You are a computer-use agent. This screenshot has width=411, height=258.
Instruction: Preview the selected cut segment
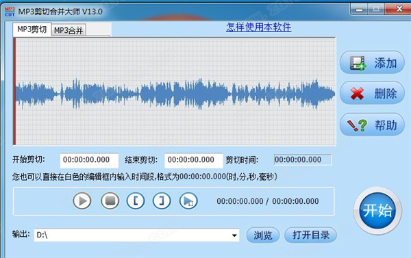tap(188, 201)
